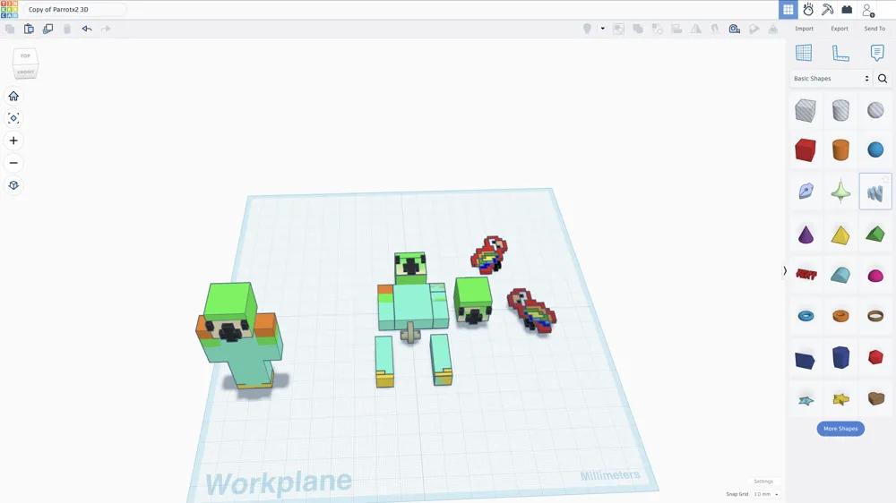Open the Sim Lab icon
896x503 pixels.
point(808,9)
